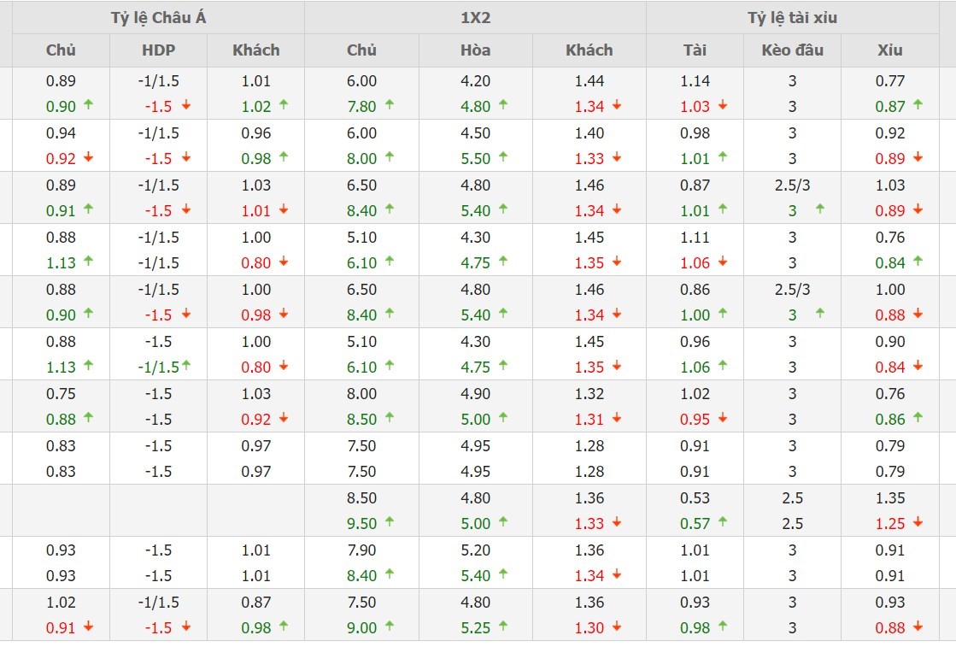This screenshot has height=647, width=956.
Task: Click the up arrow next to 5.50
Action: pyautogui.click(x=503, y=158)
